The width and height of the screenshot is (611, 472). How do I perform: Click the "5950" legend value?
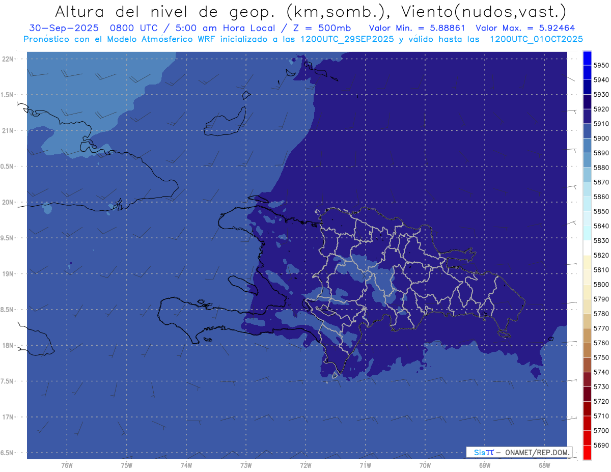point(601,66)
